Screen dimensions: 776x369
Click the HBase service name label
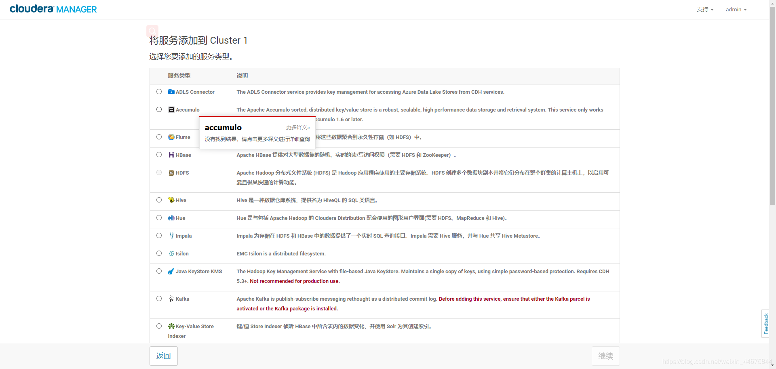[x=183, y=155]
